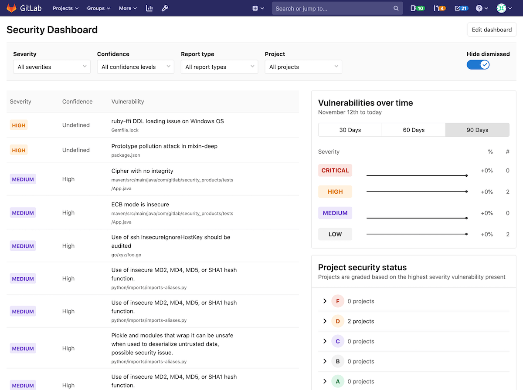Open the All report types dropdown
The height and width of the screenshot is (390, 523).
(219, 67)
